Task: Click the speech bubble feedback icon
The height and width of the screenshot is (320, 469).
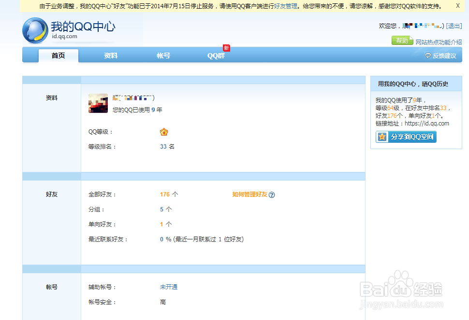Action: pos(428,56)
